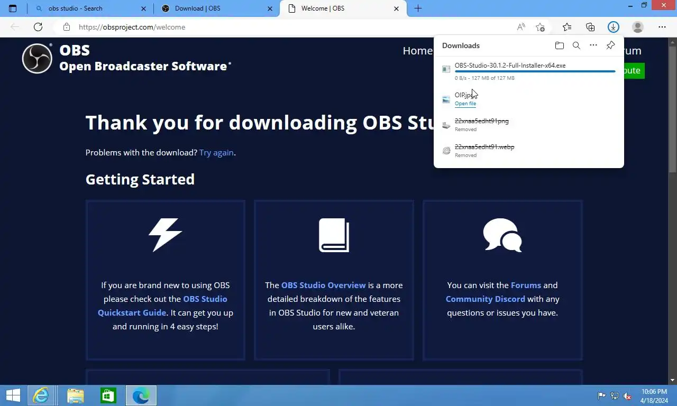
Task: Open the Home menu item
Action: pos(417,51)
